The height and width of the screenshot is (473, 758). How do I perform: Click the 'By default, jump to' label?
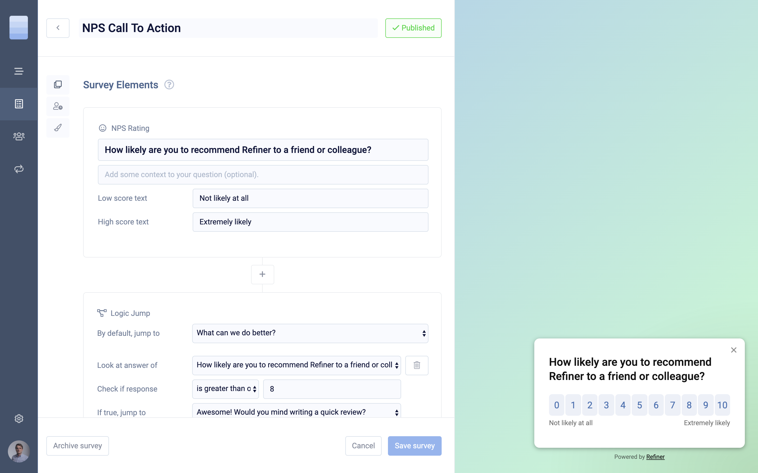[x=128, y=333]
